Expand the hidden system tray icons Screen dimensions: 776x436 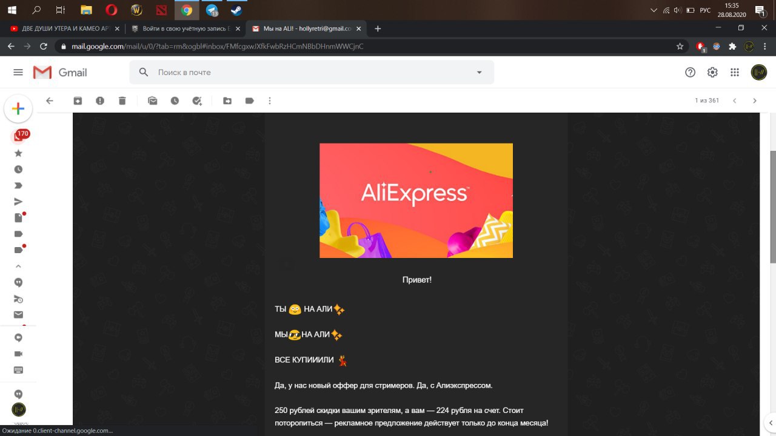tap(654, 10)
